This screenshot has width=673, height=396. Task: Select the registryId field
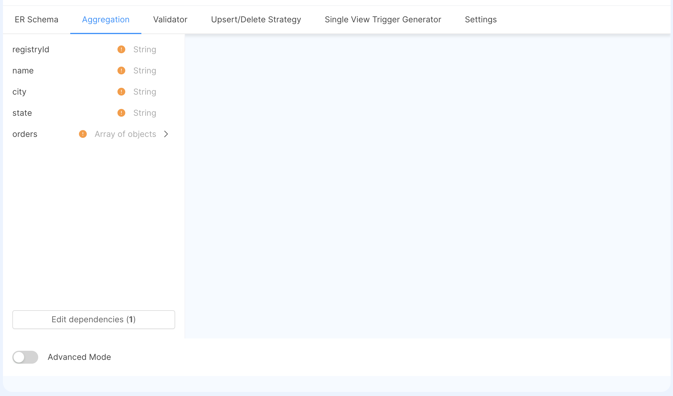31,49
